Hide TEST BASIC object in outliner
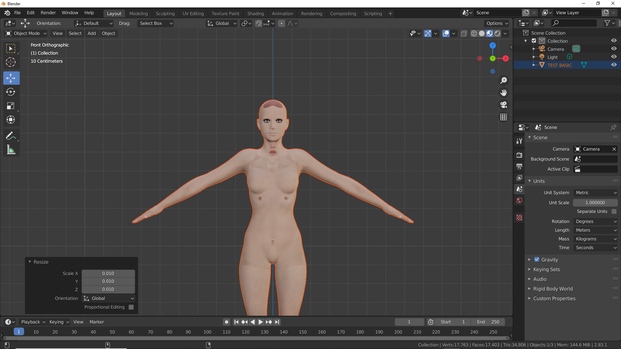This screenshot has width=621, height=349. pyautogui.click(x=614, y=65)
